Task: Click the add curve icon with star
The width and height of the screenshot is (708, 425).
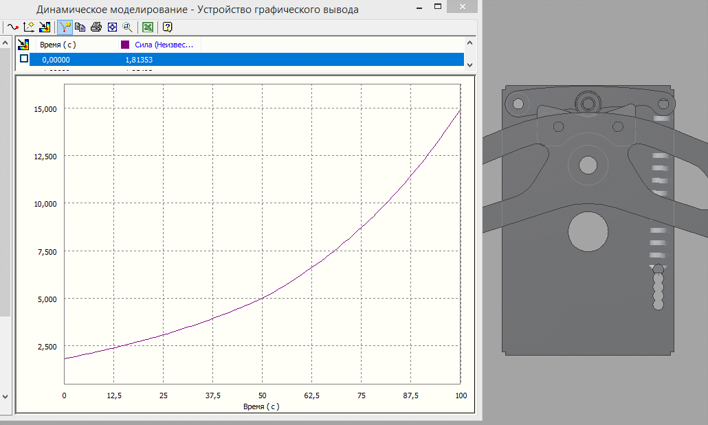Action: 28,27
